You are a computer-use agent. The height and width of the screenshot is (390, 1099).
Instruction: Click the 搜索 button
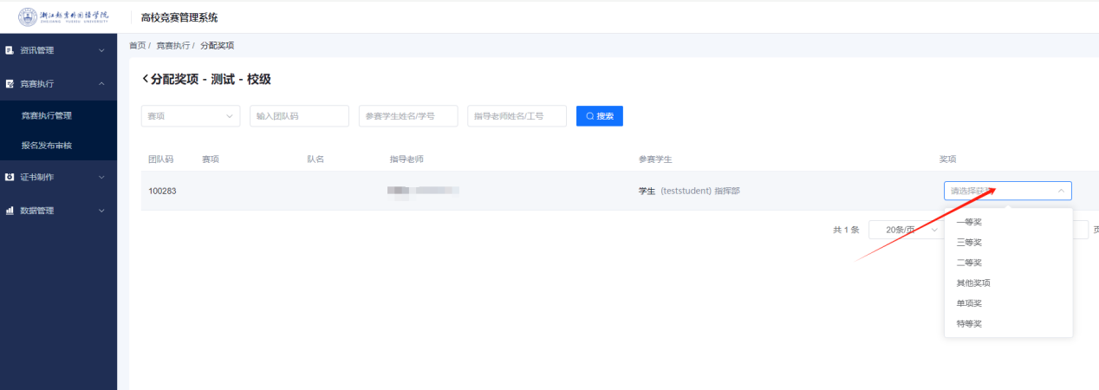(600, 116)
